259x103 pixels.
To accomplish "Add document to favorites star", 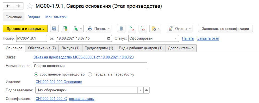I will click(x=30, y=6).
